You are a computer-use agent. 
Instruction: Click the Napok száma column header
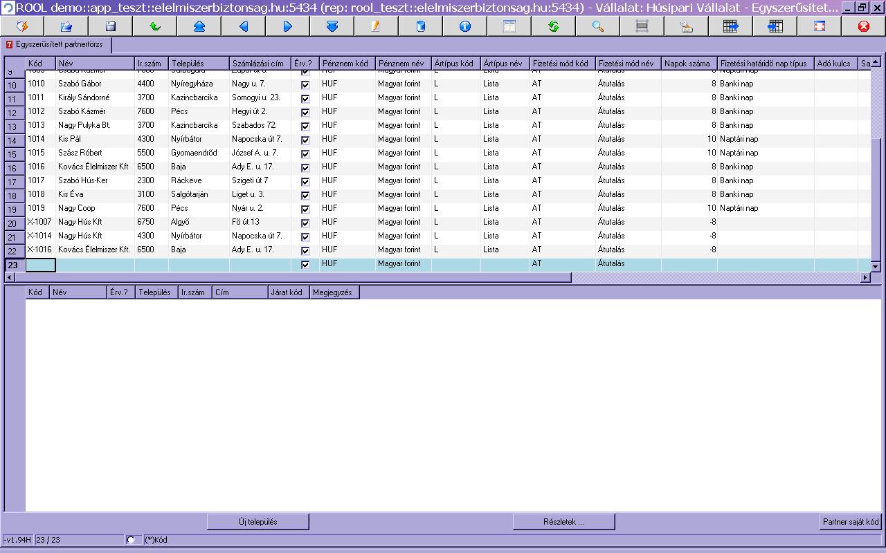pyautogui.click(x=689, y=64)
